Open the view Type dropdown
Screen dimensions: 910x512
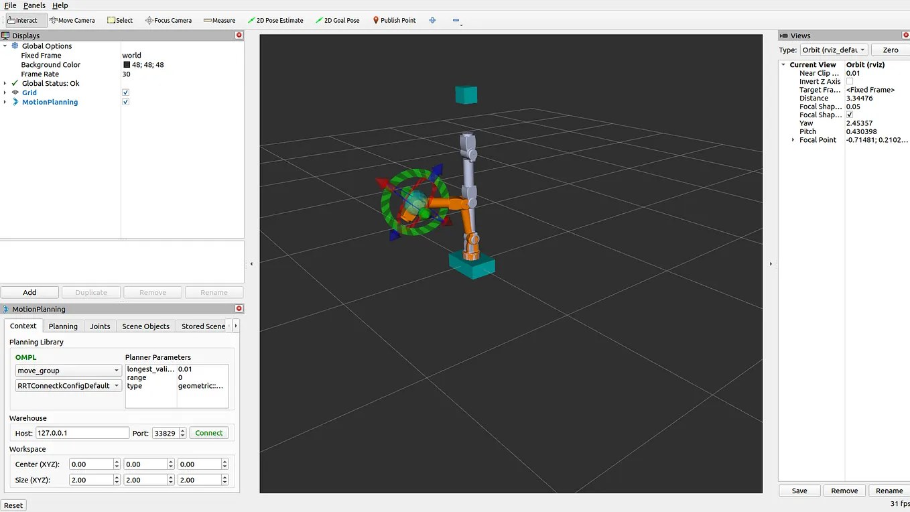click(x=834, y=50)
